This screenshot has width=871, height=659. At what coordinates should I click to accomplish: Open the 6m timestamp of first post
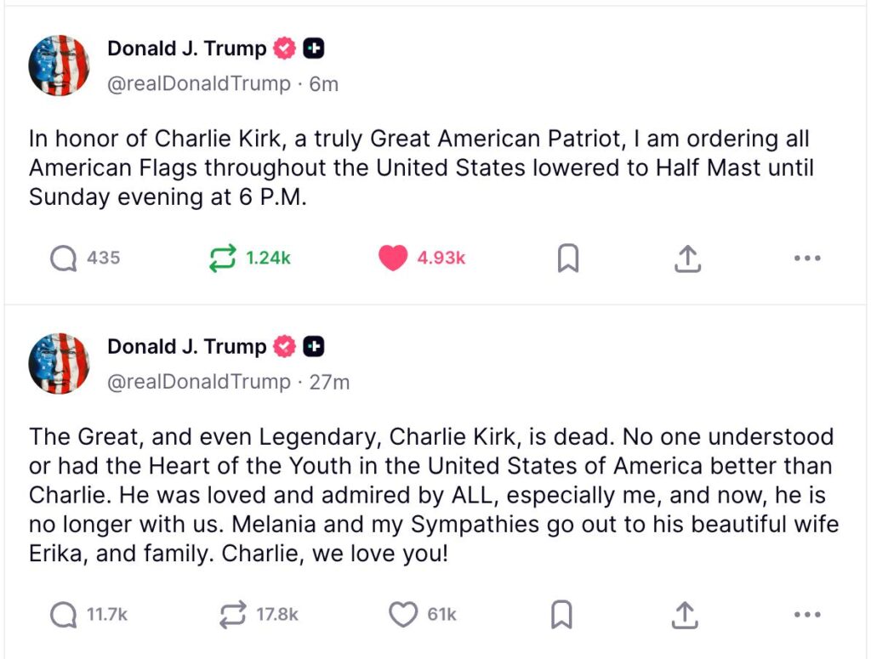point(323,84)
